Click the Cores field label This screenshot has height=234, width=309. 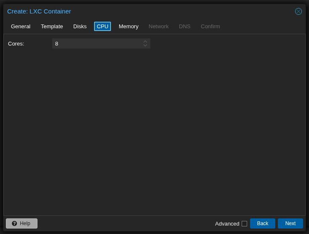[16, 43]
